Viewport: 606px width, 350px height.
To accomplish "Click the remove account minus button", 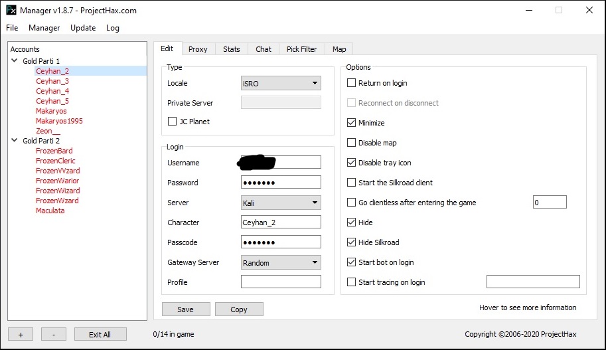I will pos(53,334).
